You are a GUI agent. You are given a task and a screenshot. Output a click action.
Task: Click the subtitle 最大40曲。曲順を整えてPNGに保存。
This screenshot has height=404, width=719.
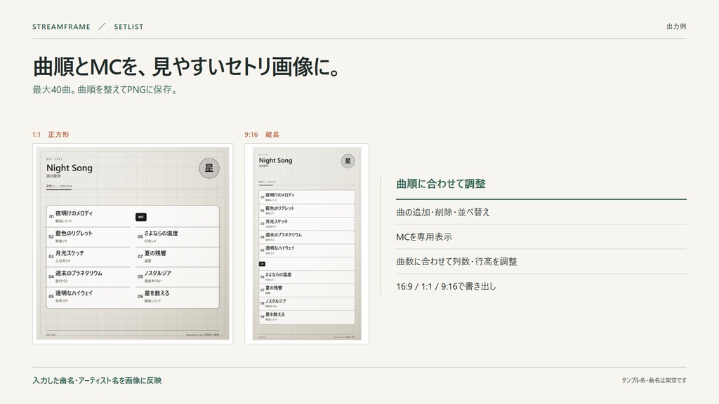(x=105, y=90)
